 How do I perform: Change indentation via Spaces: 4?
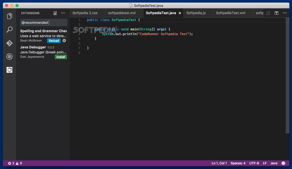coord(238,163)
